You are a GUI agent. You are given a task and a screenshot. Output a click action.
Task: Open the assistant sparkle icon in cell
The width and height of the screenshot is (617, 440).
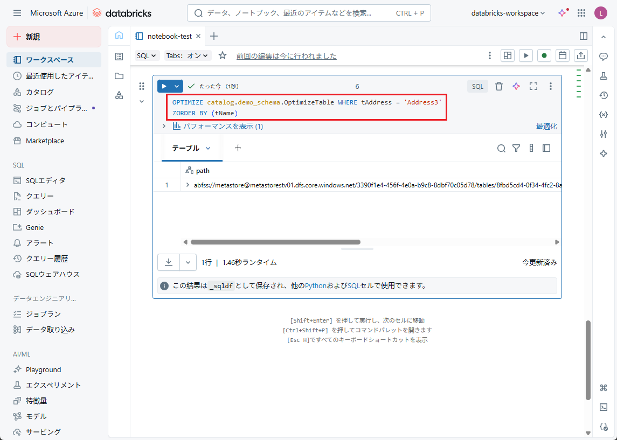pyautogui.click(x=516, y=86)
